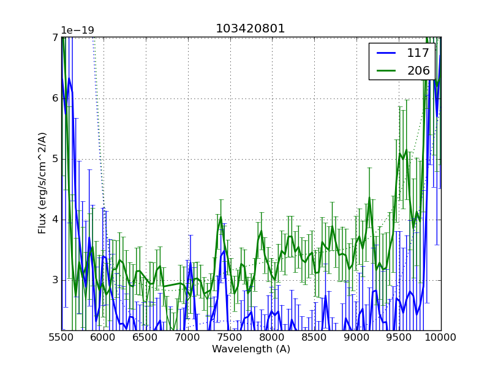The width and height of the screenshot is (490, 367).
Task: Click x-axis tick label 10000
Action: (x=441, y=337)
